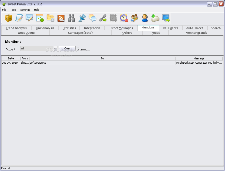Click the 'slips…' sender cell
The width and height of the screenshot is (225, 171).
coord(25,63)
